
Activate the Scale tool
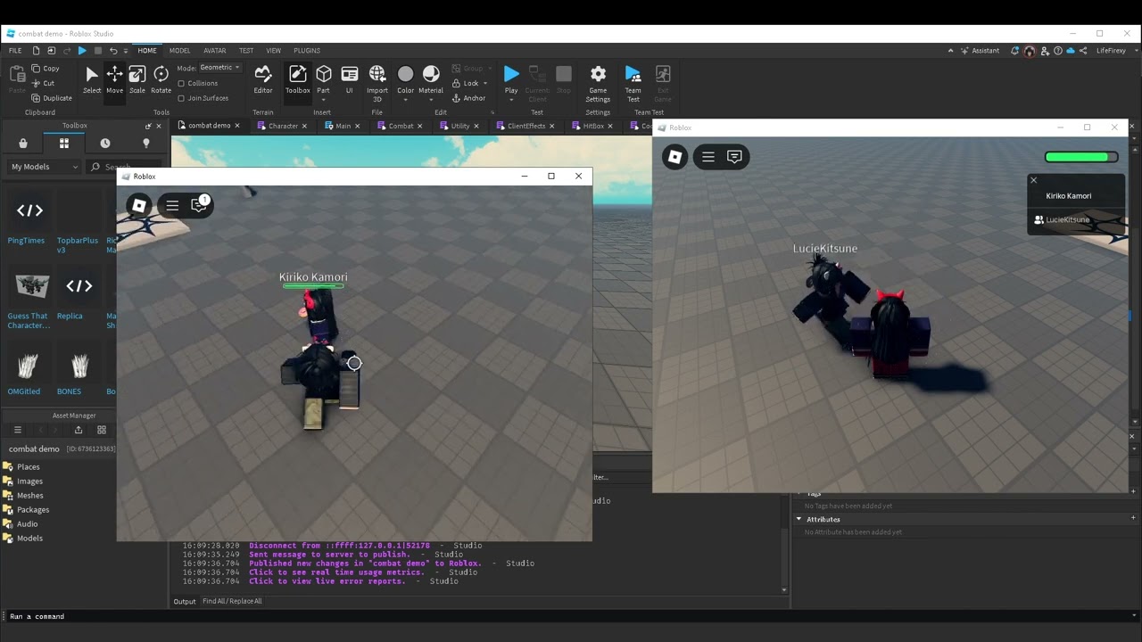point(137,79)
